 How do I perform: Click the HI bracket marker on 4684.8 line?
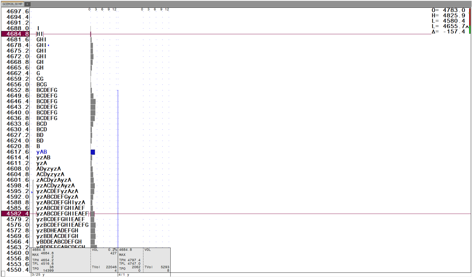click(40, 34)
